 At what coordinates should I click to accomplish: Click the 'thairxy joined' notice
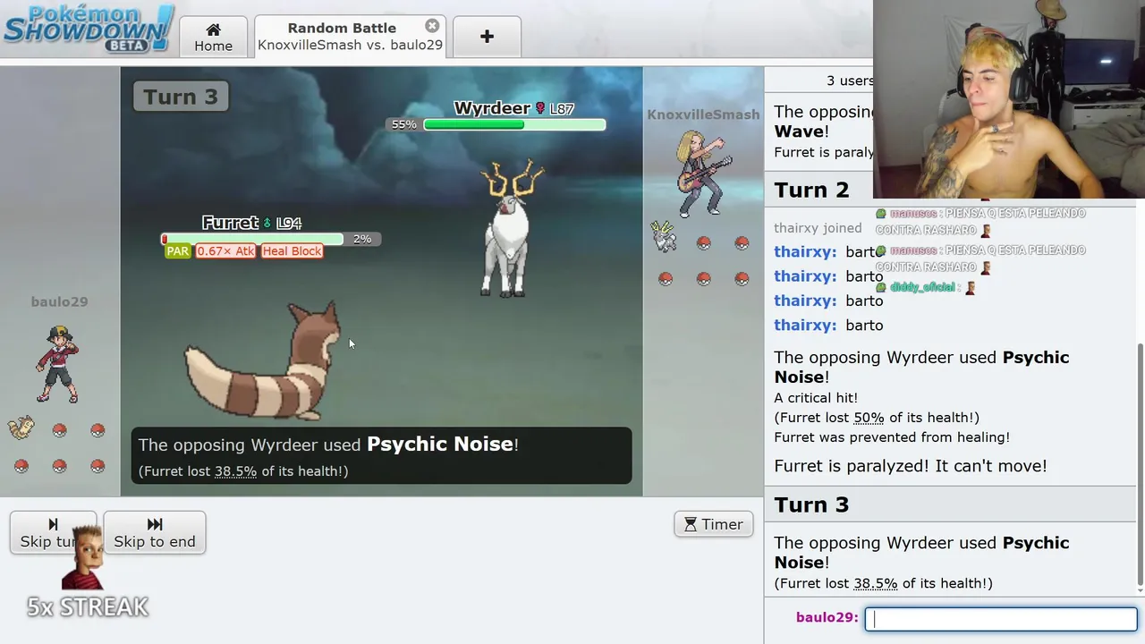coord(818,228)
